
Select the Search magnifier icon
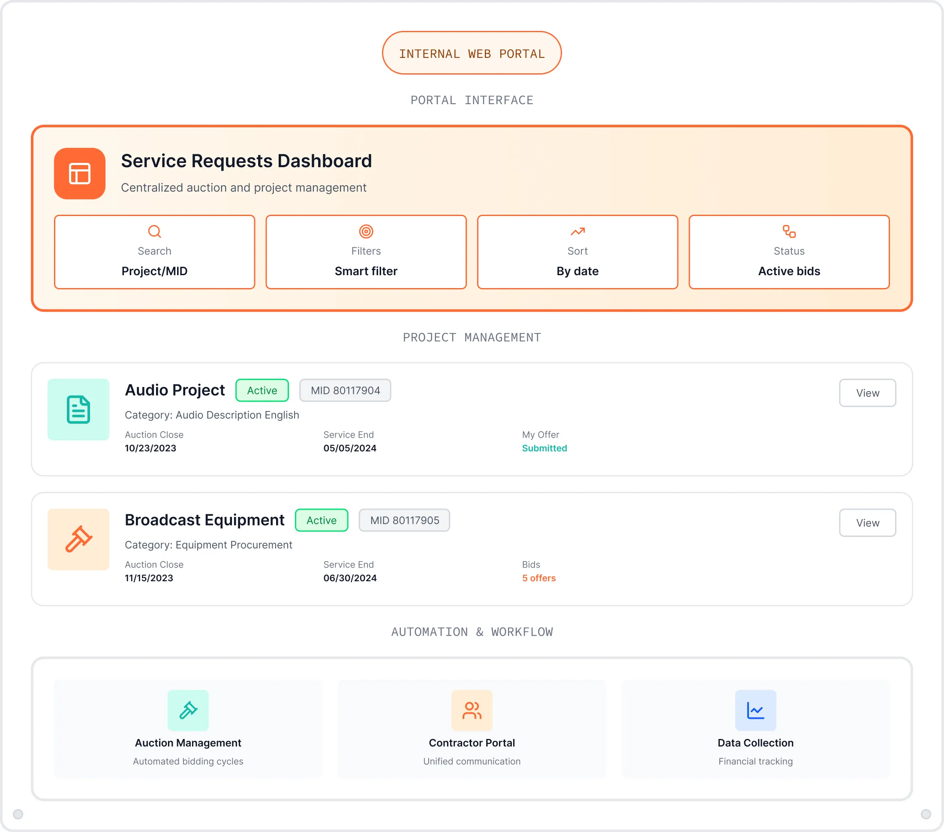[x=154, y=231]
